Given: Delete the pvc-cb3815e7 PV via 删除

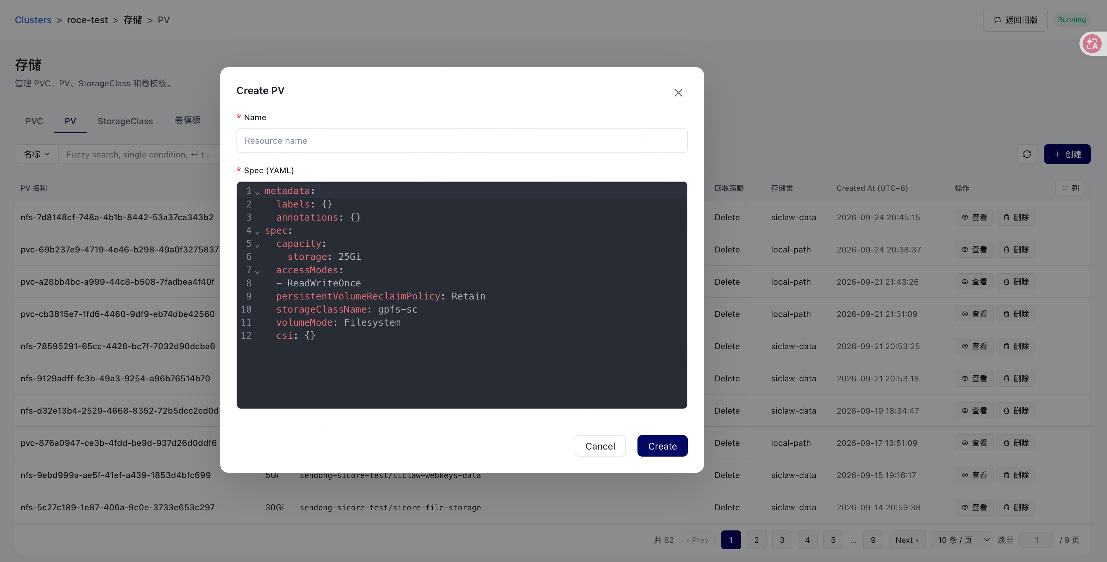Looking at the screenshot, I should point(1015,314).
